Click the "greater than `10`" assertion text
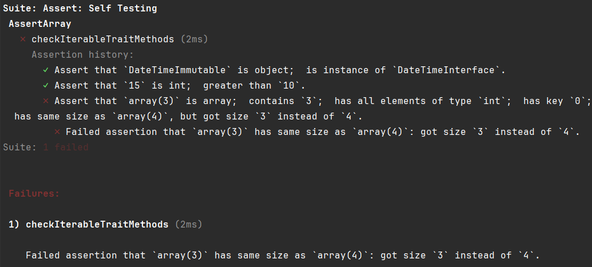The height and width of the screenshot is (267, 592). [255, 86]
